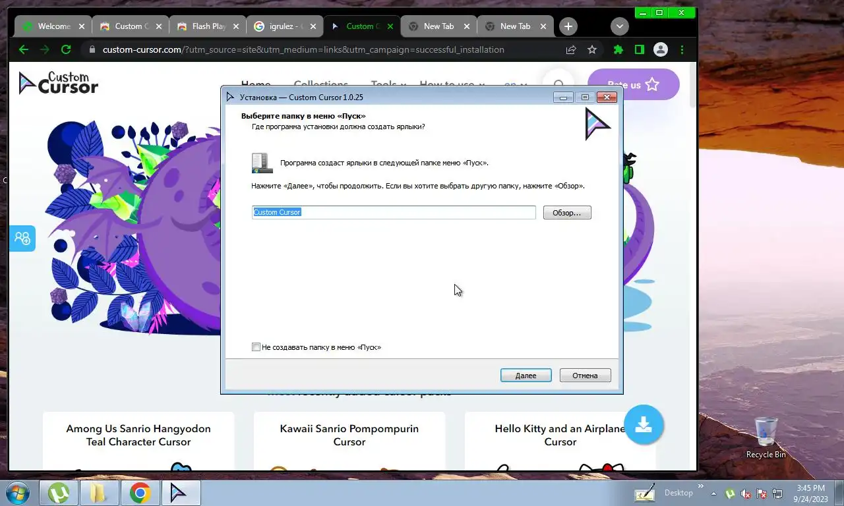Click the Start menu folder name field
Screen dimensions: 844x506
(x=394, y=212)
